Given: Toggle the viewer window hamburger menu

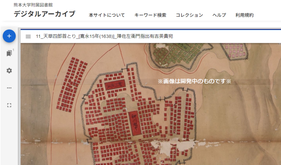Looking at the screenshot, I should [x=28, y=37].
